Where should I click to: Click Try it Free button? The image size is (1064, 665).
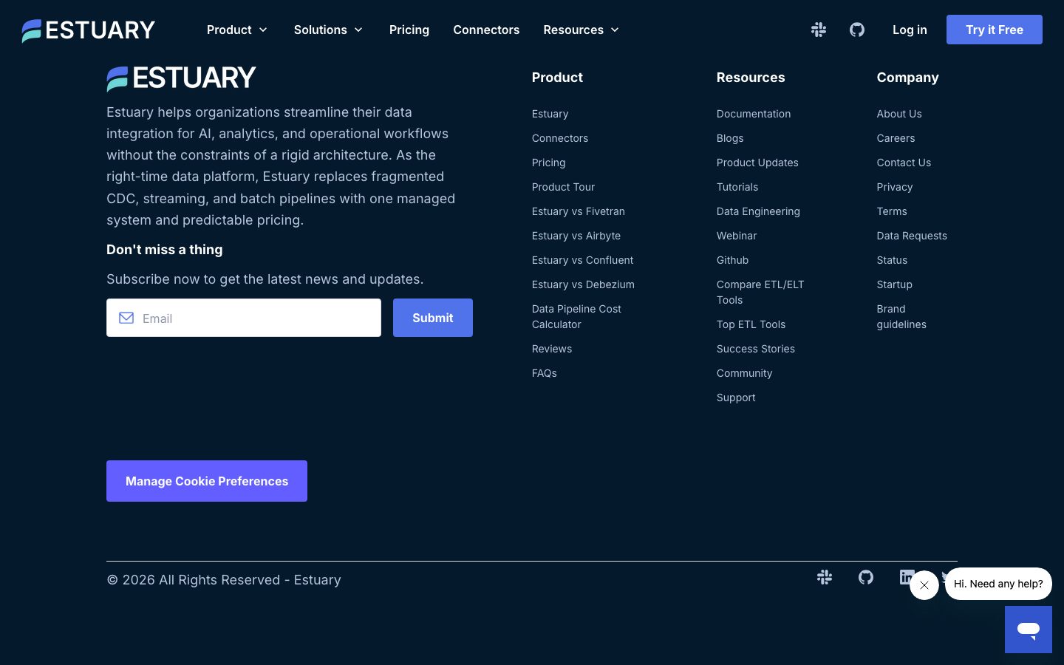pyautogui.click(x=995, y=30)
